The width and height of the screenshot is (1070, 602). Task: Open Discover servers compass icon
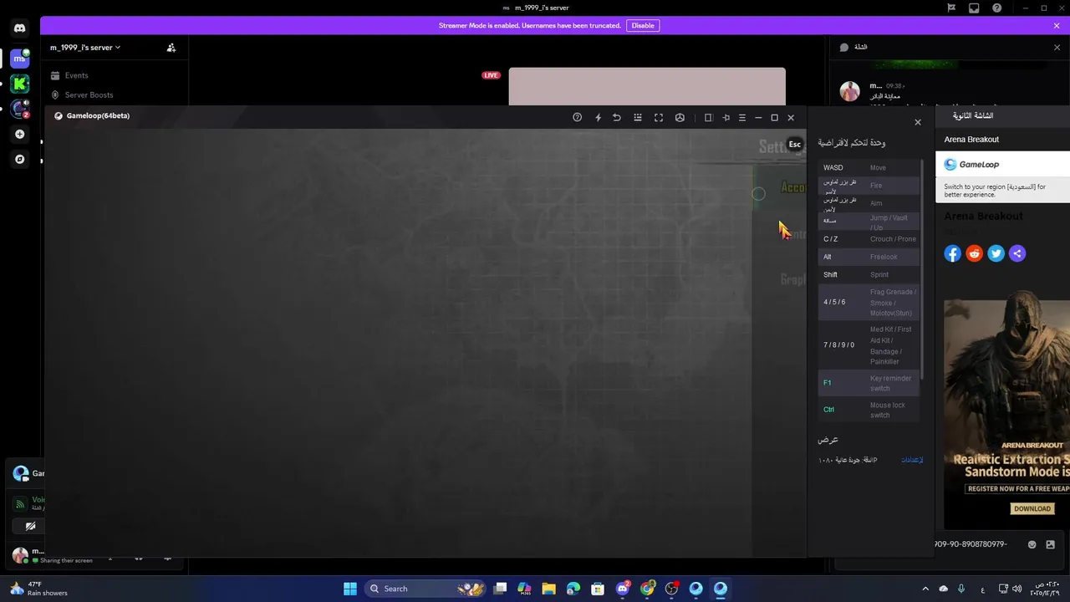click(20, 159)
